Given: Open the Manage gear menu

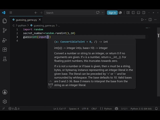Looking at the screenshot, I should [x=5, y=102].
